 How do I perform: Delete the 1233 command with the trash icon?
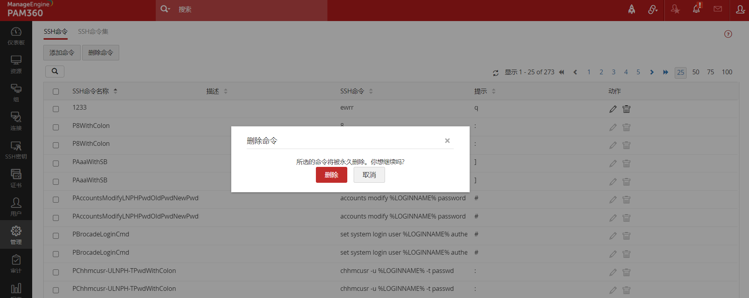point(626,109)
